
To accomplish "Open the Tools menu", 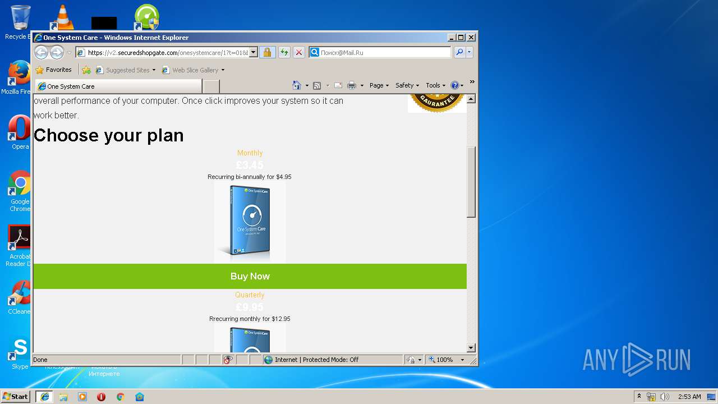I will (x=436, y=85).
